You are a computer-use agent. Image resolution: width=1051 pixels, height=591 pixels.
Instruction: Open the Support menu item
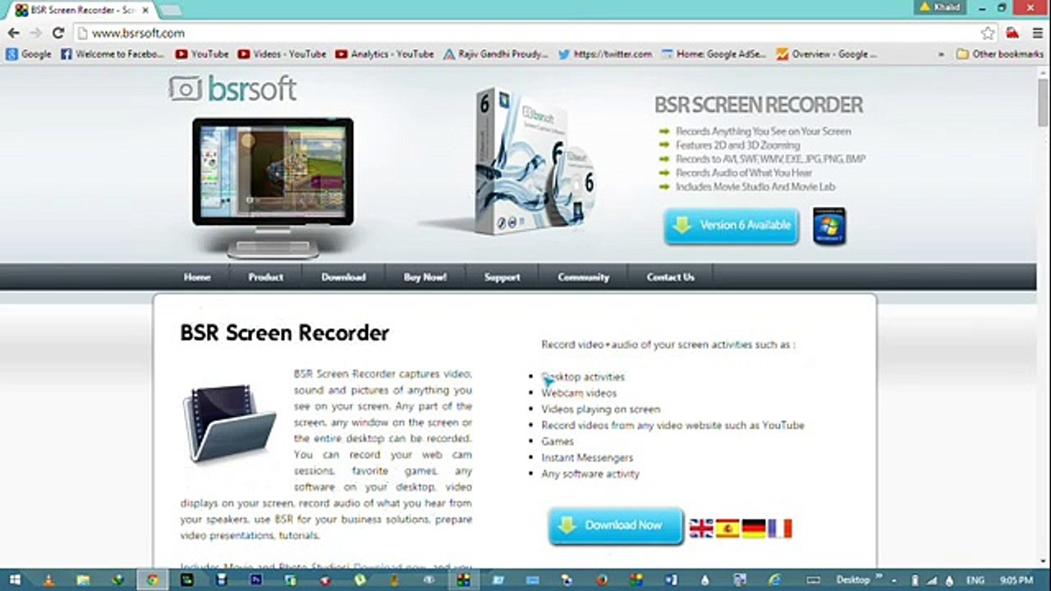[x=502, y=277]
